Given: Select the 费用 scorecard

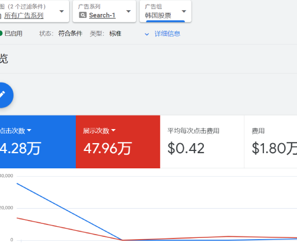Looking at the screenshot, I should point(271,141).
